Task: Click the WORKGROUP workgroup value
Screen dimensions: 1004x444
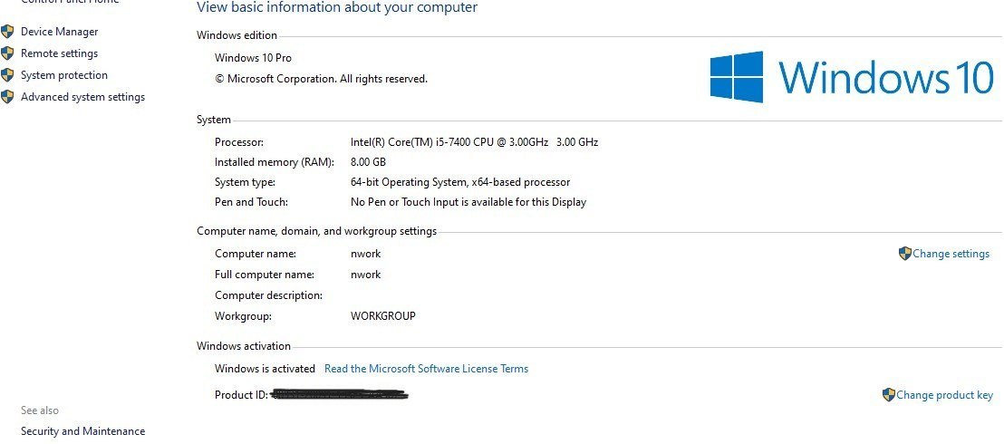Action: (x=383, y=316)
